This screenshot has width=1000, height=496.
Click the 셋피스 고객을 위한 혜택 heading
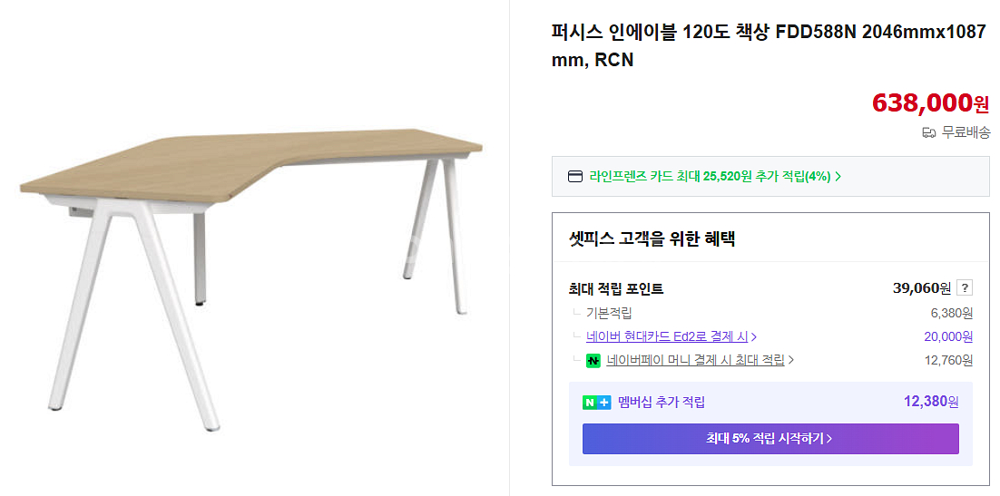tap(652, 239)
